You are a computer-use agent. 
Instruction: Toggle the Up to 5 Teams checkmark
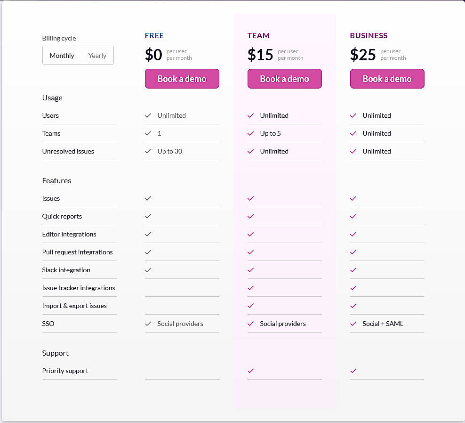pyautogui.click(x=250, y=133)
